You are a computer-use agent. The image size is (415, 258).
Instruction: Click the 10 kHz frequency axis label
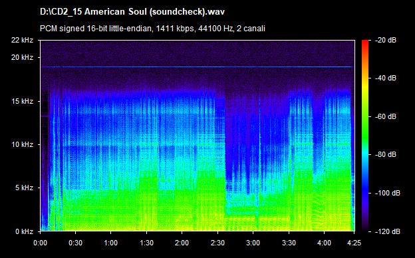[22, 145]
